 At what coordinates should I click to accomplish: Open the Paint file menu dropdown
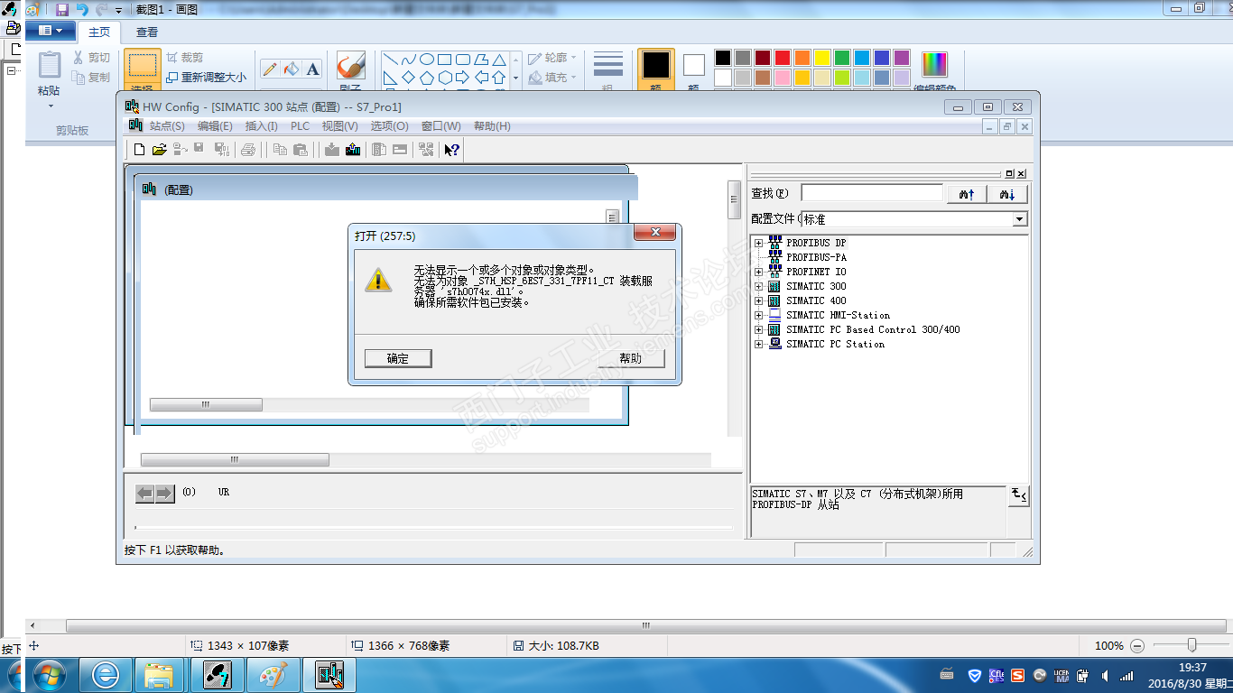click(x=51, y=31)
